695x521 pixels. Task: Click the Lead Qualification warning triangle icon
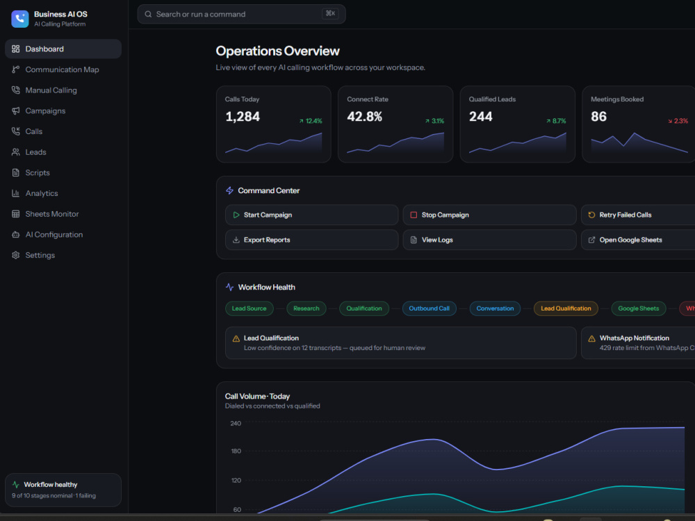(236, 339)
